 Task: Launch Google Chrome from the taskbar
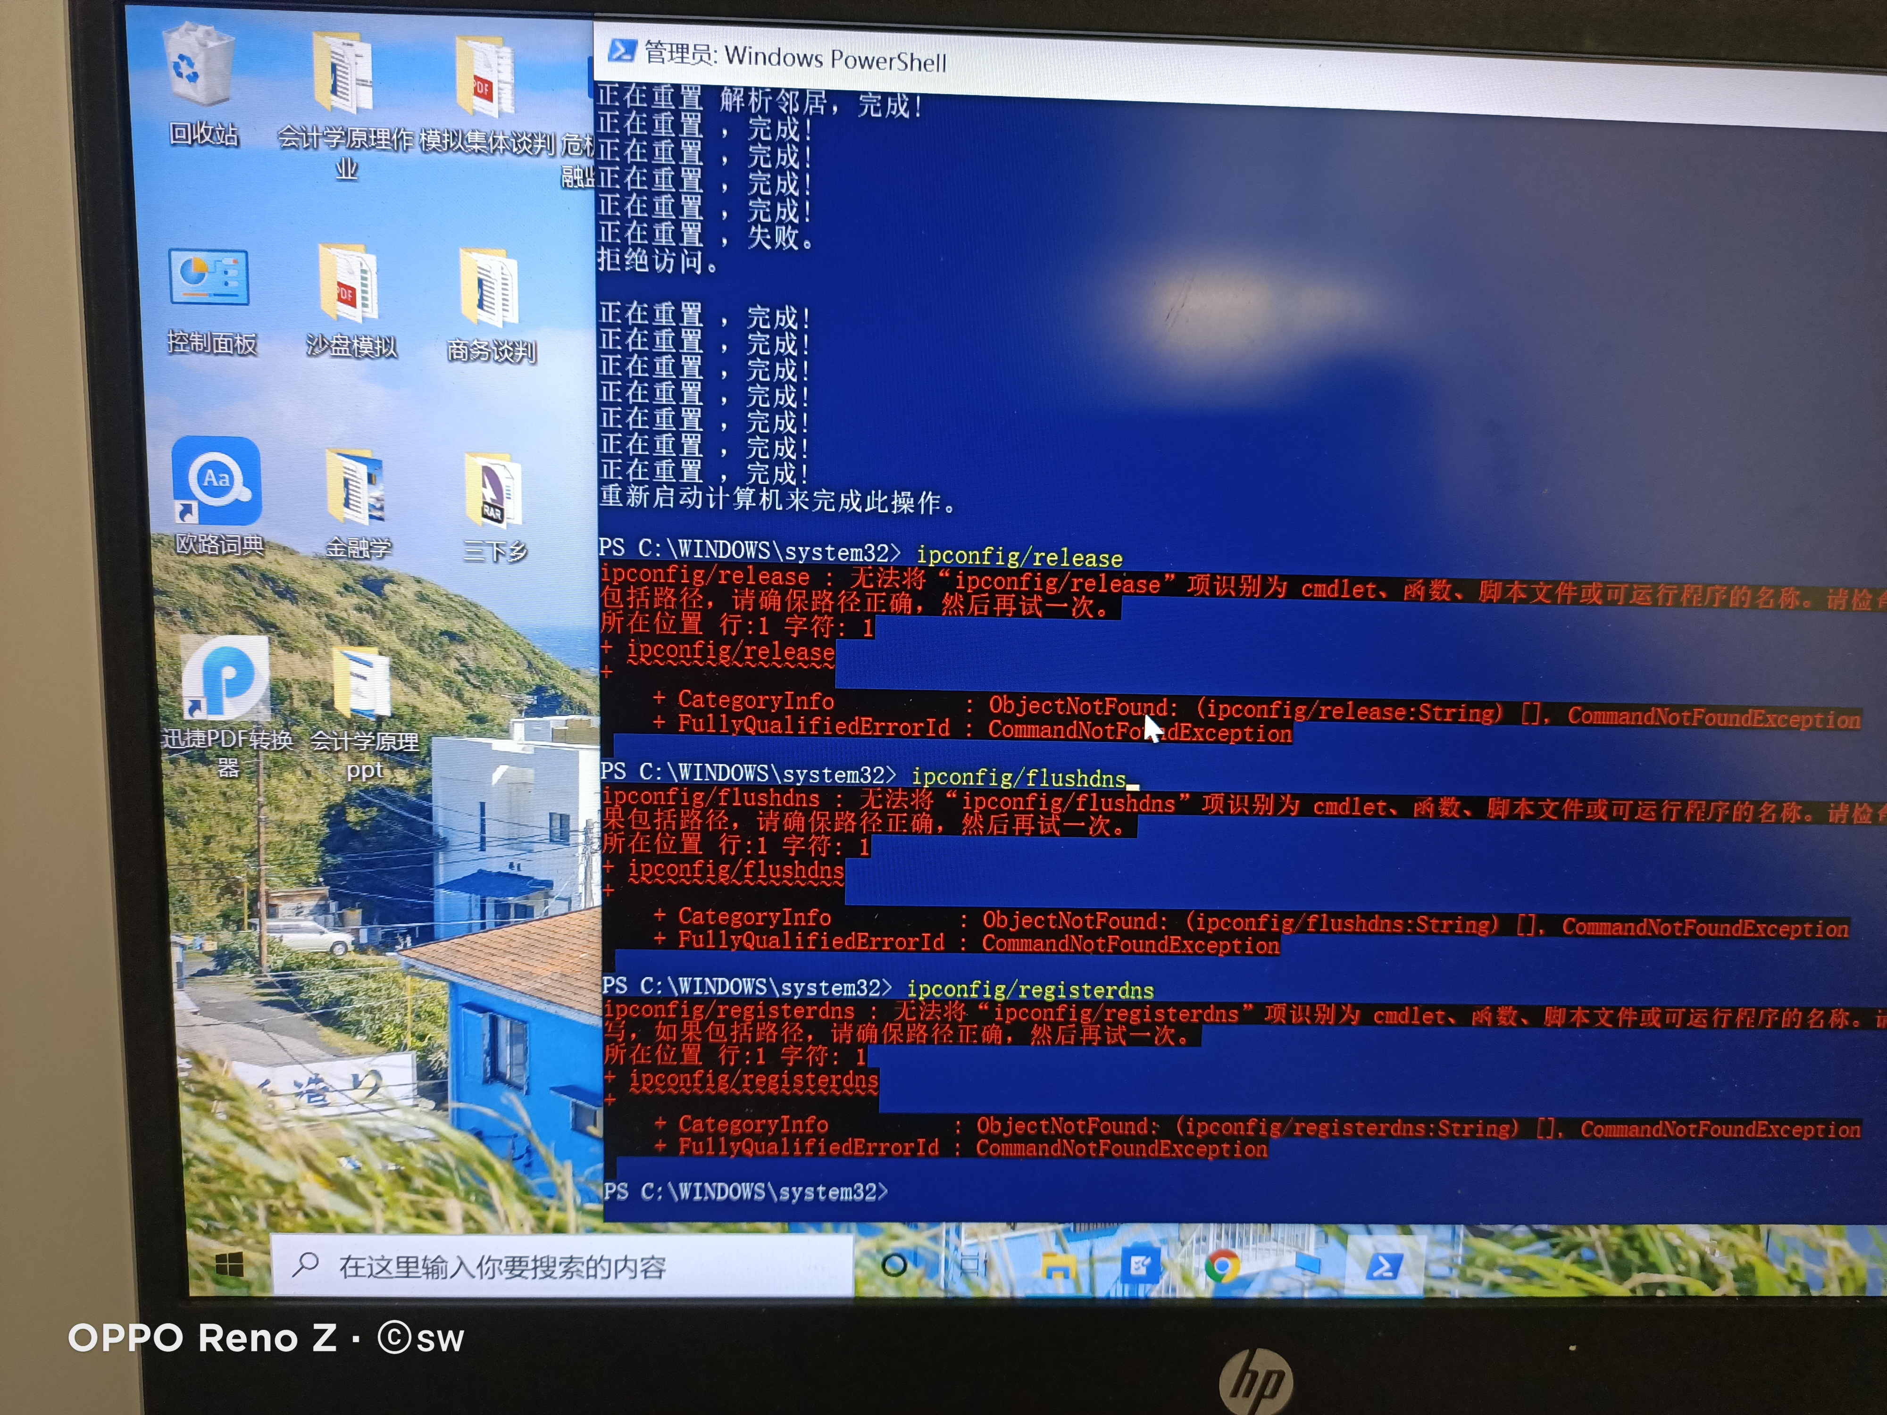click(1222, 1266)
